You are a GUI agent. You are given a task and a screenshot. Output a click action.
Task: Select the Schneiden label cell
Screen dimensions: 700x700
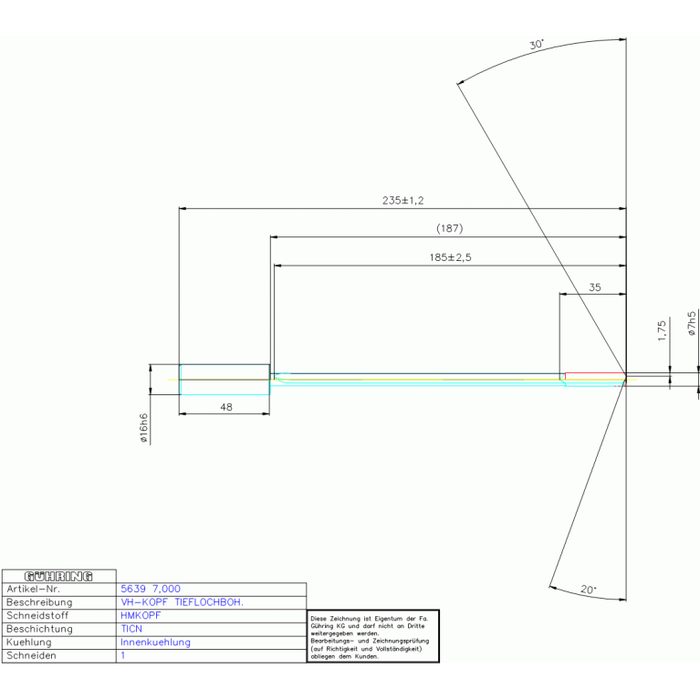click(59, 656)
